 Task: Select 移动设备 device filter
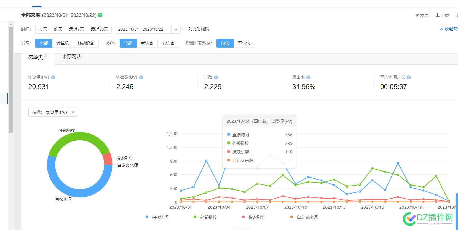coord(86,43)
